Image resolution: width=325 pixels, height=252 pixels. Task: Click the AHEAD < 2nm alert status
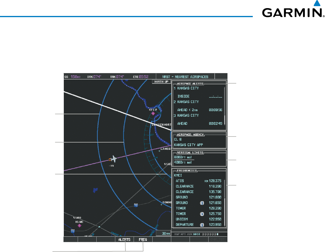[x=187, y=110]
